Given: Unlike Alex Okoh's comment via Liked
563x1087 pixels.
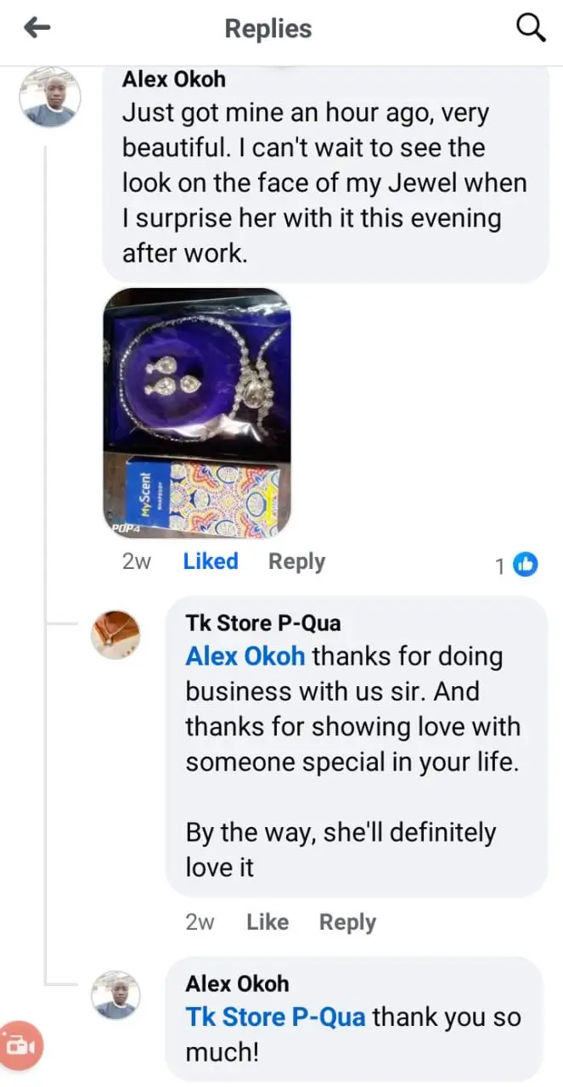Looking at the screenshot, I should point(210,561).
